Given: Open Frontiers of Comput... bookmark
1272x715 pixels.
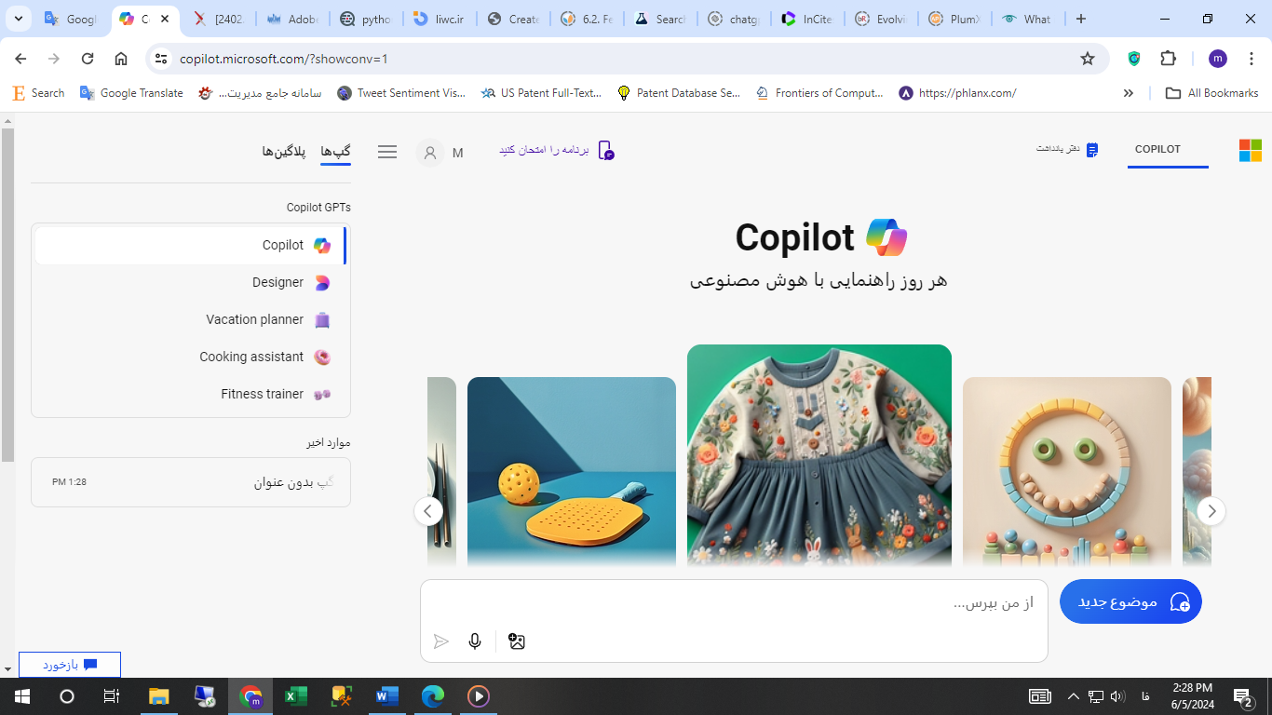Looking at the screenshot, I should click(820, 93).
